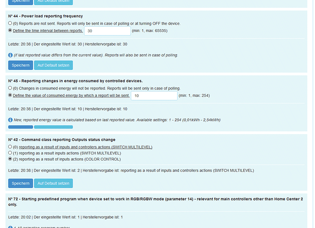This screenshot has height=228, width=315.
Task: Click heading 'N° 72 - Starting predefined program'
Action: coord(156,202)
